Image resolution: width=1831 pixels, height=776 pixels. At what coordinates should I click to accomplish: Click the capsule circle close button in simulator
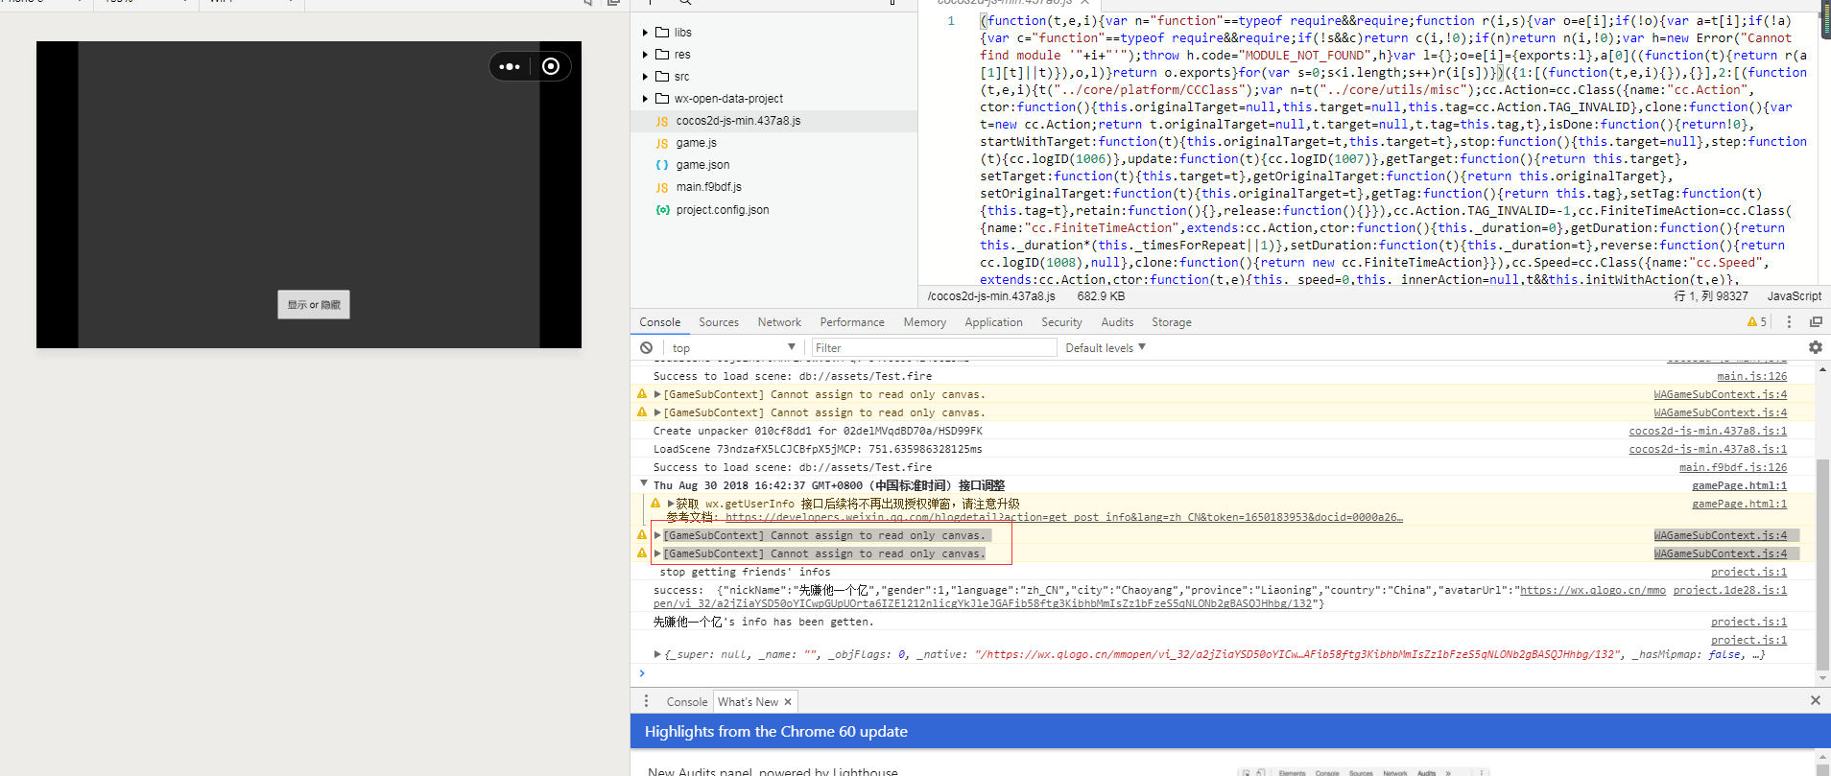pos(551,66)
